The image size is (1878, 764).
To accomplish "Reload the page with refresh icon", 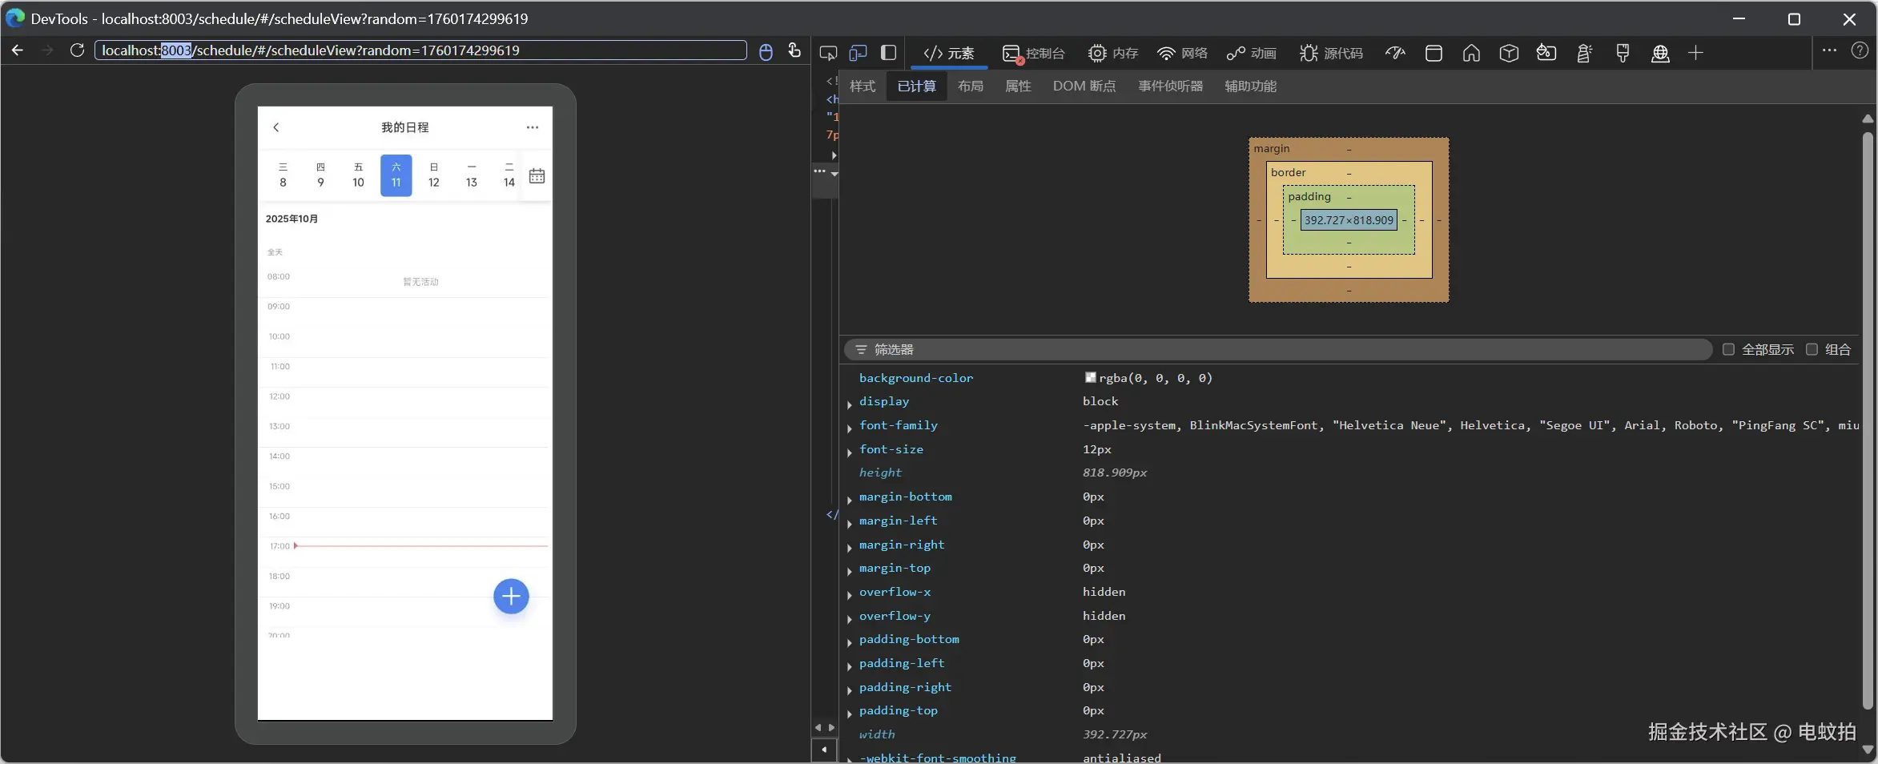I will click(77, 50).
